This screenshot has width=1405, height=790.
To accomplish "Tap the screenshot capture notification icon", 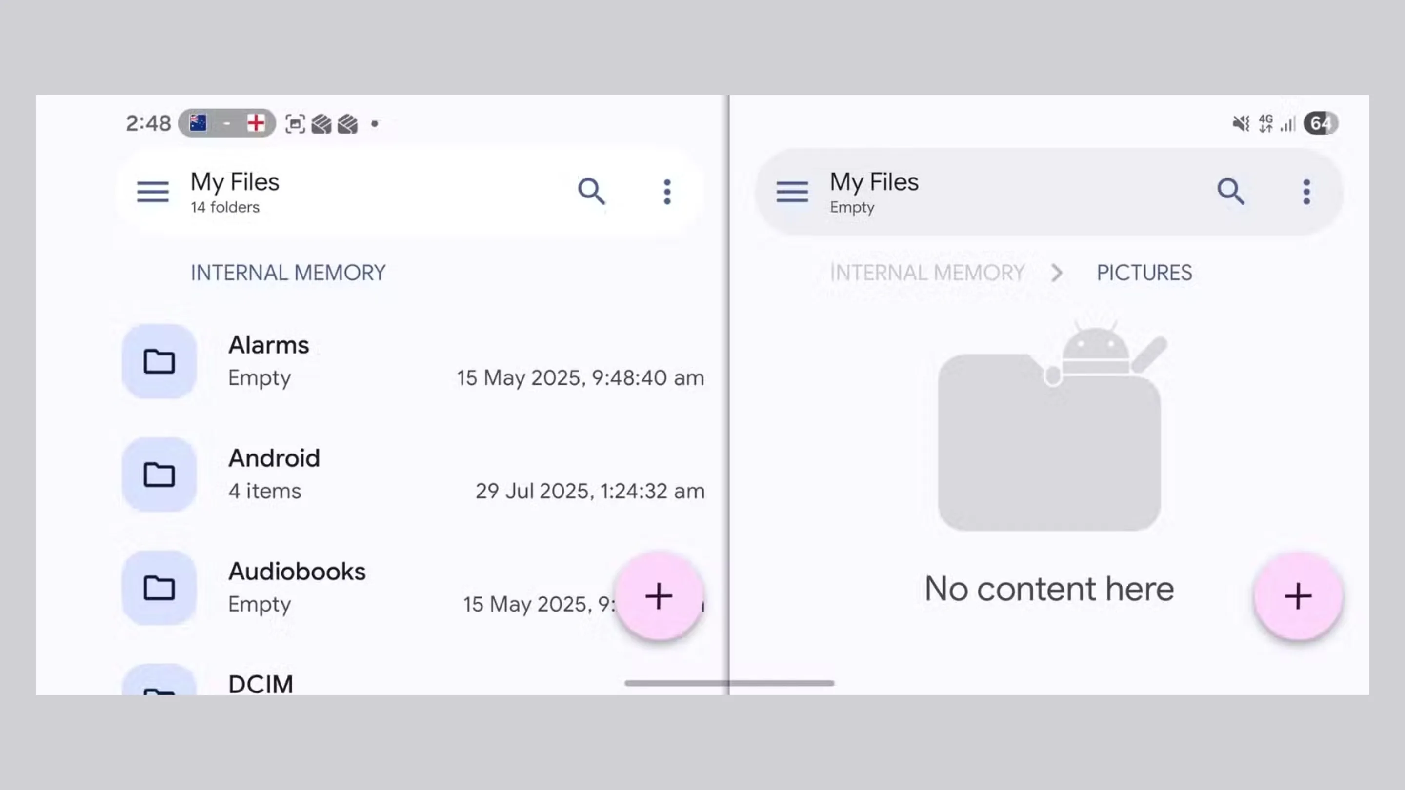I will tap(295, 124).
